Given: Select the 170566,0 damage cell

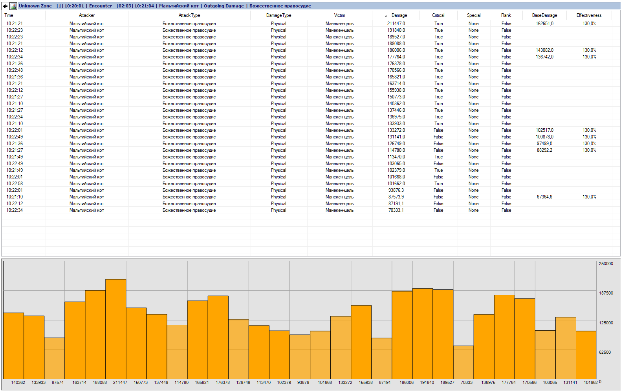Looking at the screenshot, I should [x=396, y=70].
